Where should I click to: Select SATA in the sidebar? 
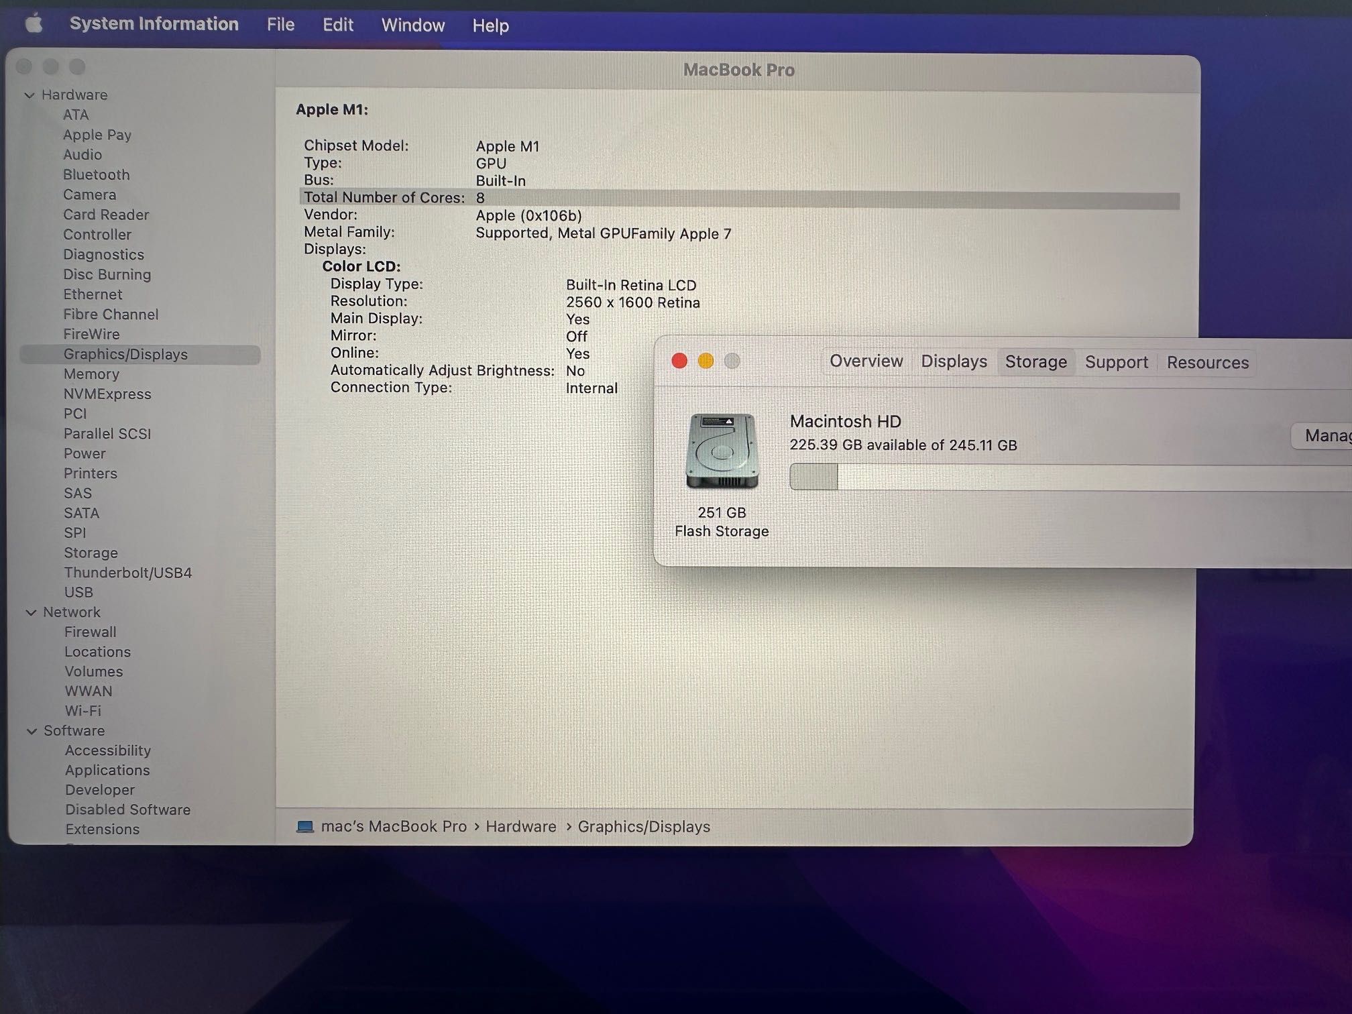[81, 513]
